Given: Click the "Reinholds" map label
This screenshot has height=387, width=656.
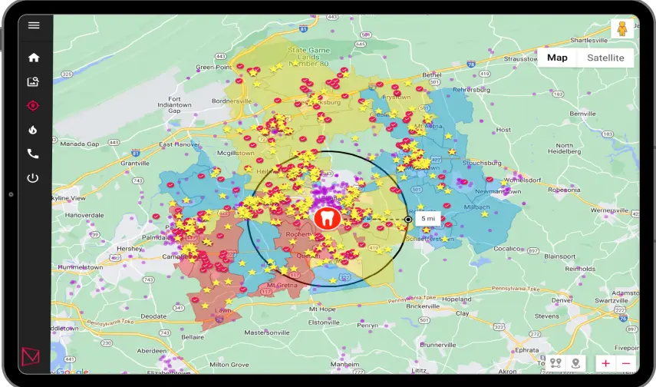Looking at the screenshot, I should (x=580, y=269).
